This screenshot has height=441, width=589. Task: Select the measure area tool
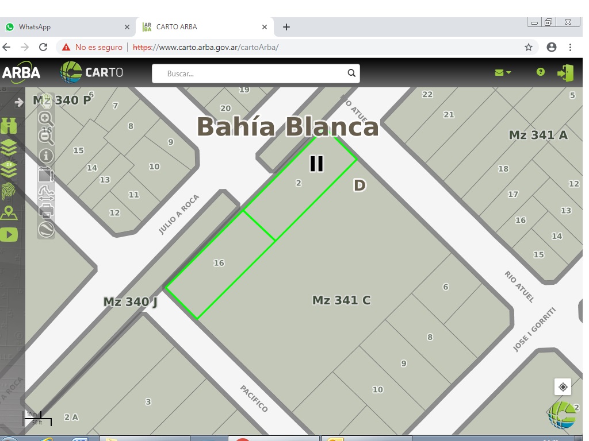46,175
